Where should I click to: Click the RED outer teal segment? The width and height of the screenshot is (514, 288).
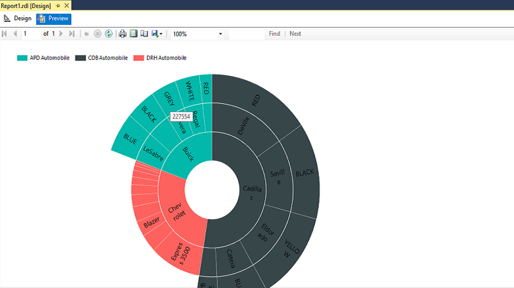click(206, 88)
